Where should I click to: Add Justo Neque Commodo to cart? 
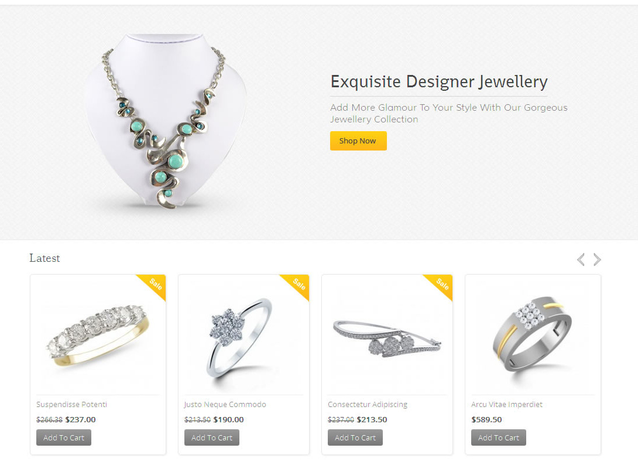(x=211, y=437)
